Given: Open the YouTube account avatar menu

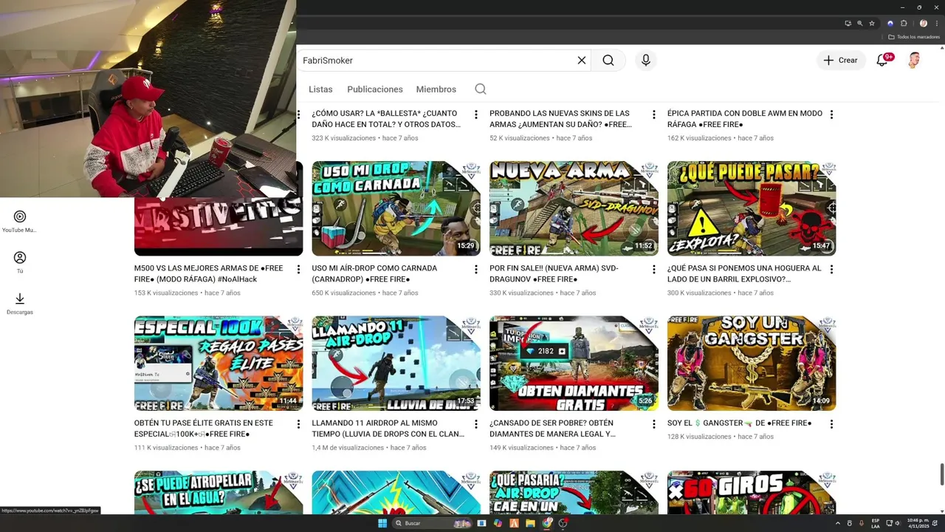Looking at the screenshot, I should click(x=914, y=61).
